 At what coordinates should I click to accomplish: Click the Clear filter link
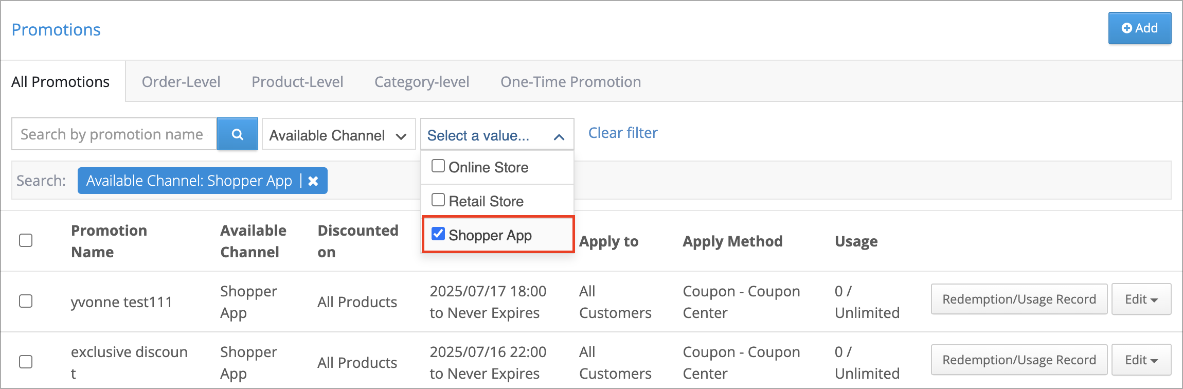pos(623,133)
